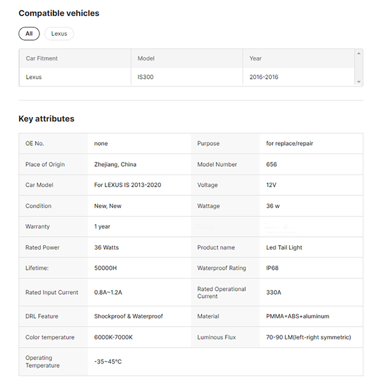Click the Year column header
This screenshot has width=382, height=382.
255,59
